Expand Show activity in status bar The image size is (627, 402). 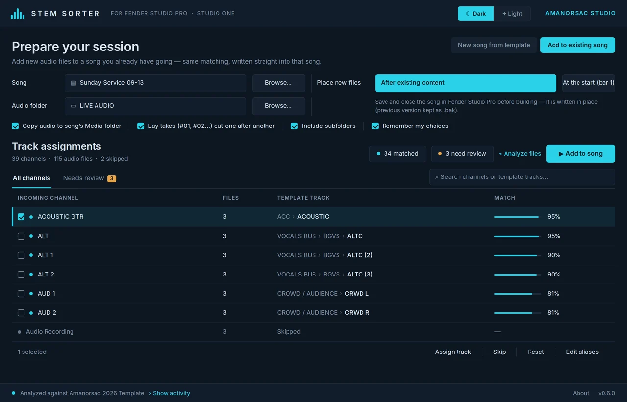click(169, 393)
